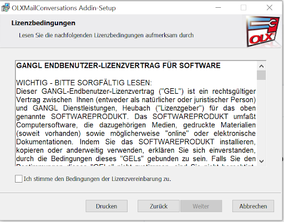Click the installer icon in the title bar

(6, 8)
